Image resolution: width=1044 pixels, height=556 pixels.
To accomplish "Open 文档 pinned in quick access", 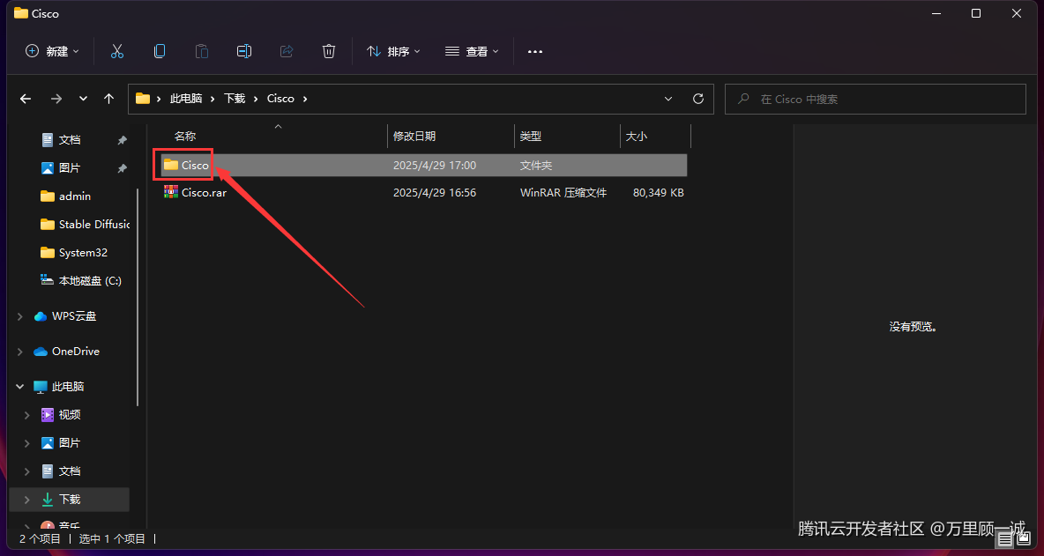I will (70, 140).
